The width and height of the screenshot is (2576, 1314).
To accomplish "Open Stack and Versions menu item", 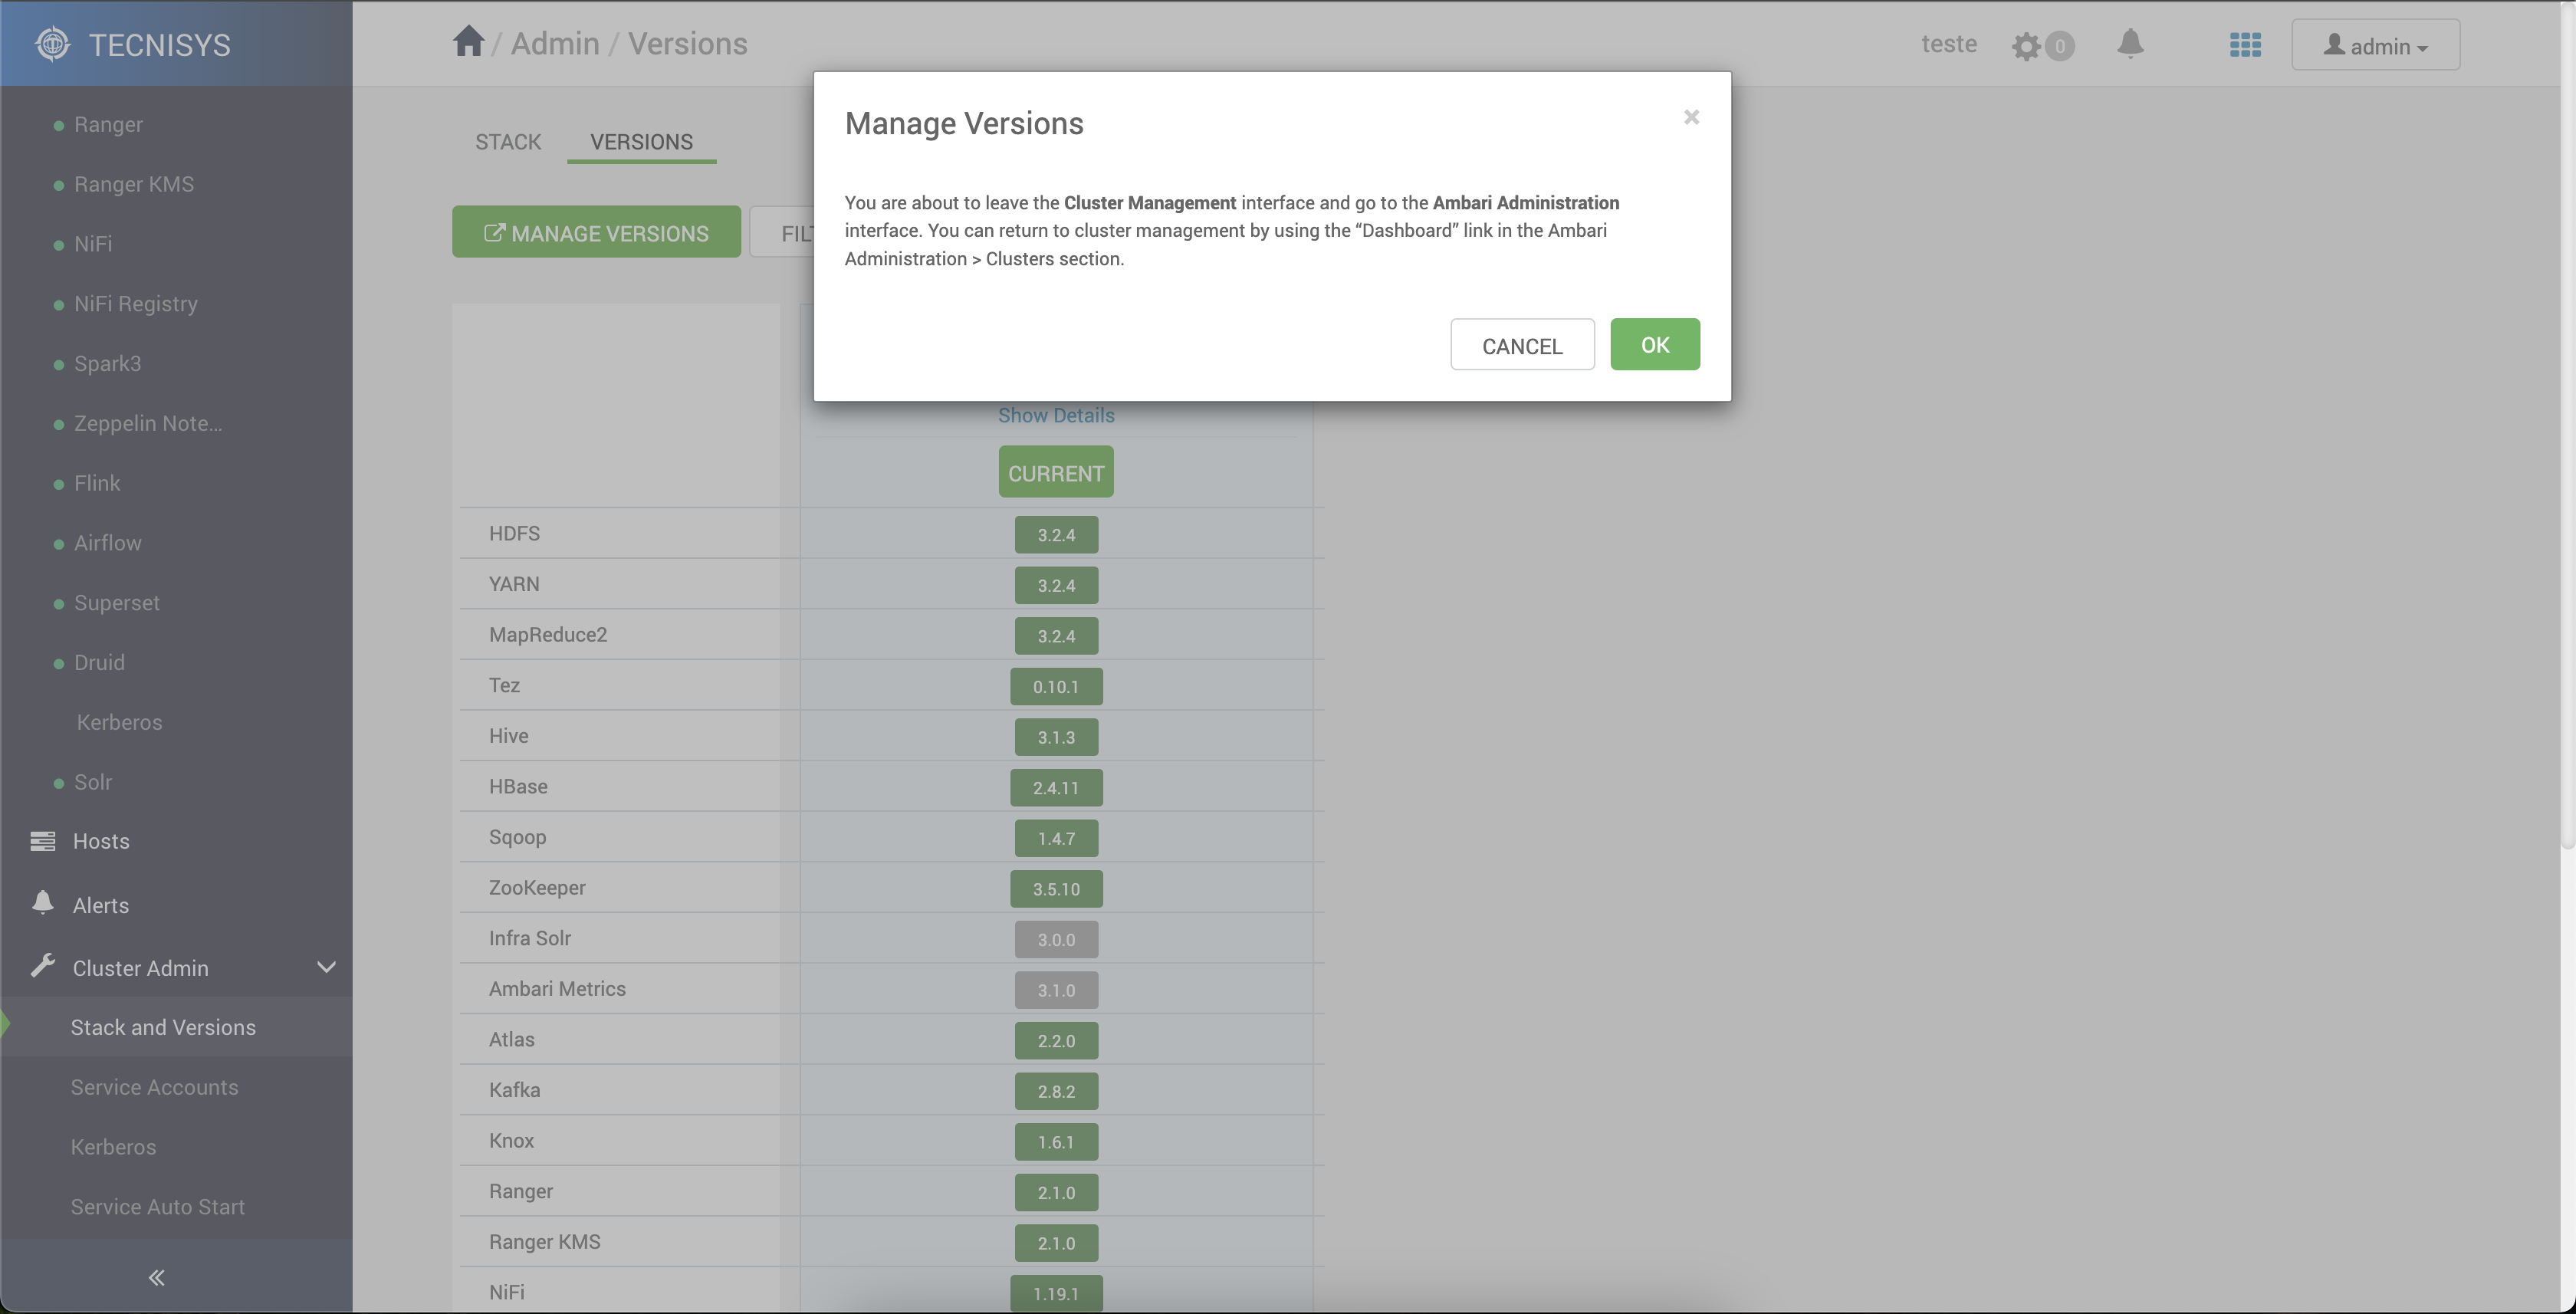I will pyautogui.click(x=163, y=1027).
